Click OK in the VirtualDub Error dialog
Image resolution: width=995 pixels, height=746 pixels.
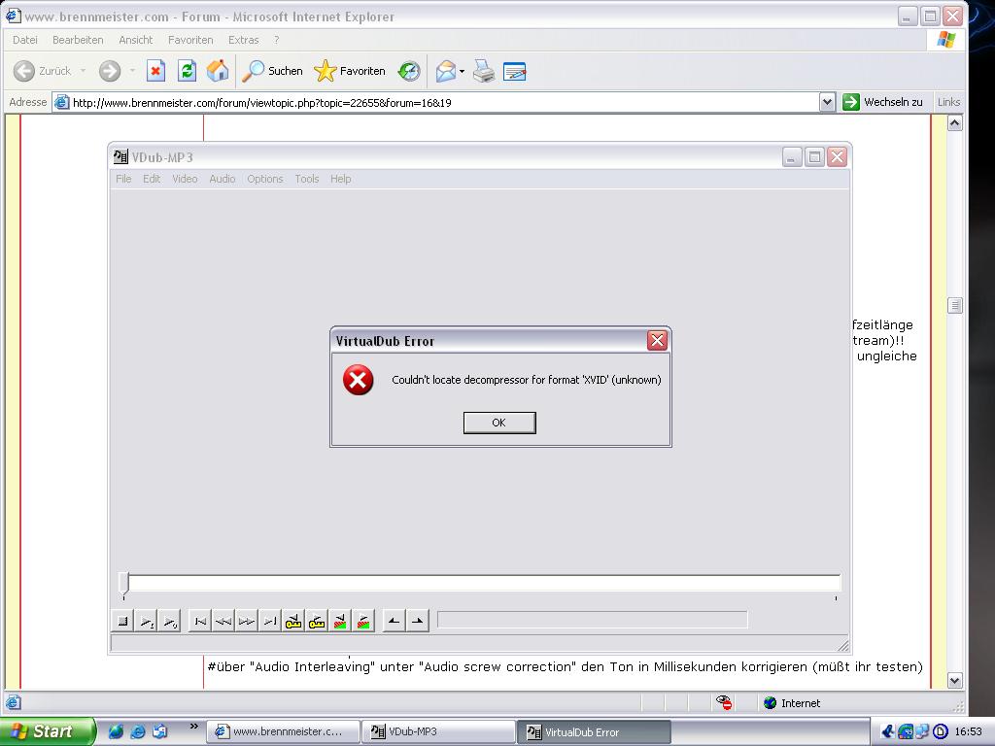[x=499, y=424]
